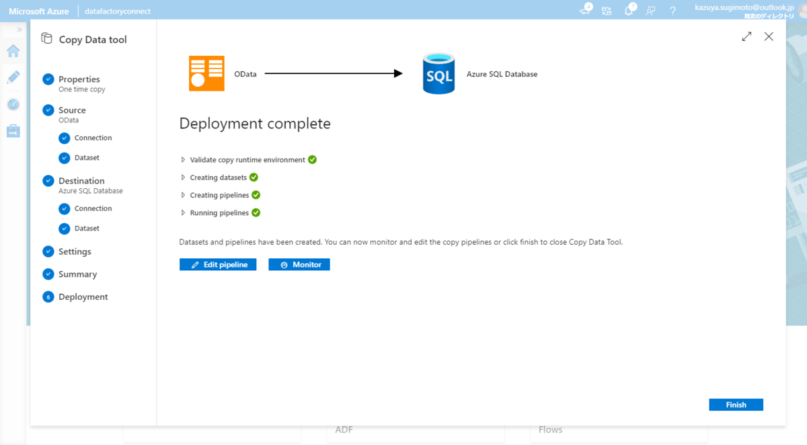Go to the Source step
Screen dimensions: 807x445
coord(72,110)
